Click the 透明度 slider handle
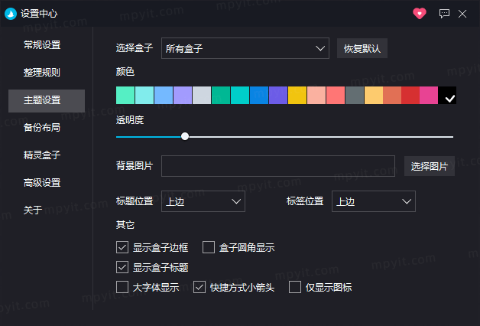This screenshot has width=480, height=326. 185,136
